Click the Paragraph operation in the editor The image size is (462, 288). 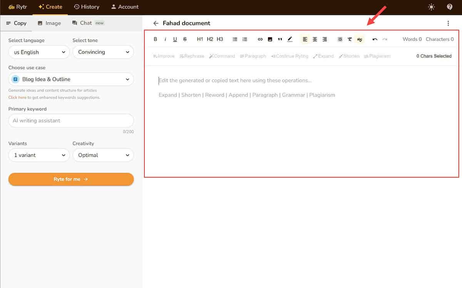[x=253, y=56]
